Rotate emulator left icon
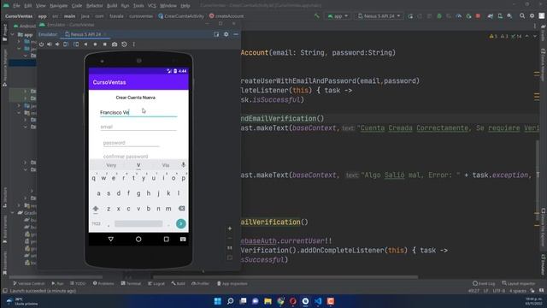 pyautogui.click(x=66, y=44)
